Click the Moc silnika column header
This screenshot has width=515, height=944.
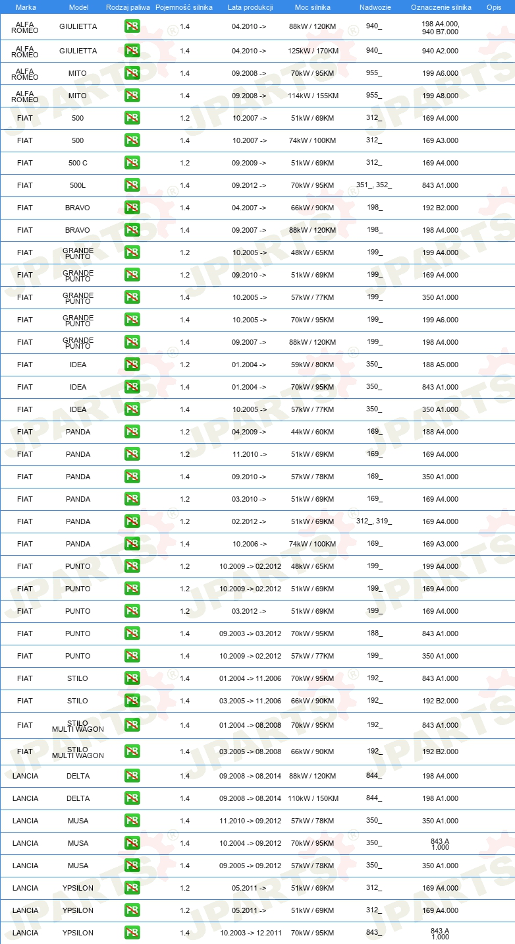[313, 7]
